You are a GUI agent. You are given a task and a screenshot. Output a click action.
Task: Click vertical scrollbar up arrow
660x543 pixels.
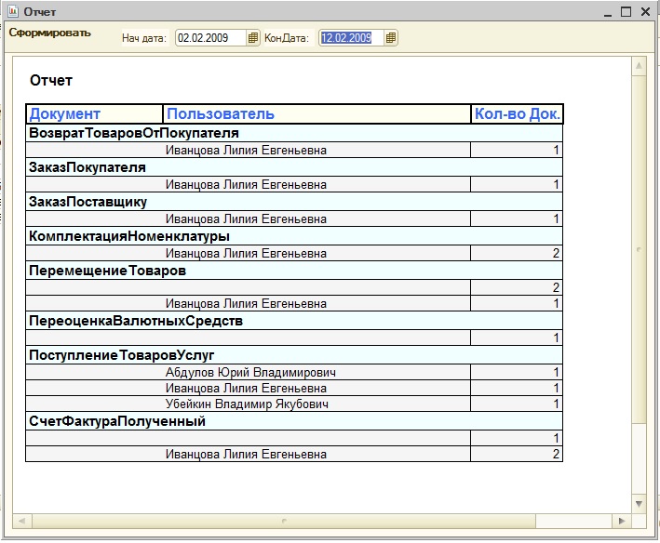tap(639, 66)
